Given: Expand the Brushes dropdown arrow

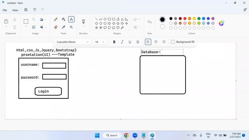Looking at the screenshot, I should pos(83,27).
